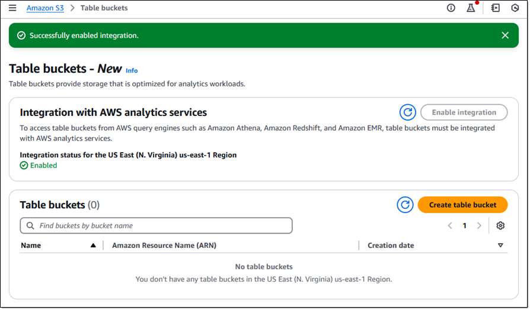This screenshot has width=530, height=310.
Task: Click the hexagon settings icon in header
Action: (x=515, y=8)
